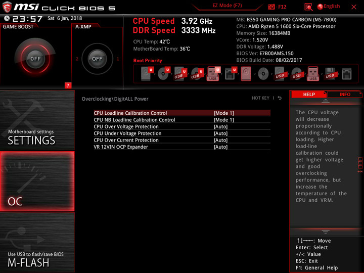Click the screenshot camera icon
The height and width of the screenshot is (273, 364).
271,7
